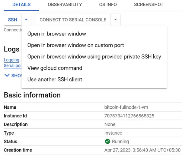Screen dimensions: 182x156
Task: Click instance name bitcoin-fullnode-1-vm
Action: [x=126, y=107]
